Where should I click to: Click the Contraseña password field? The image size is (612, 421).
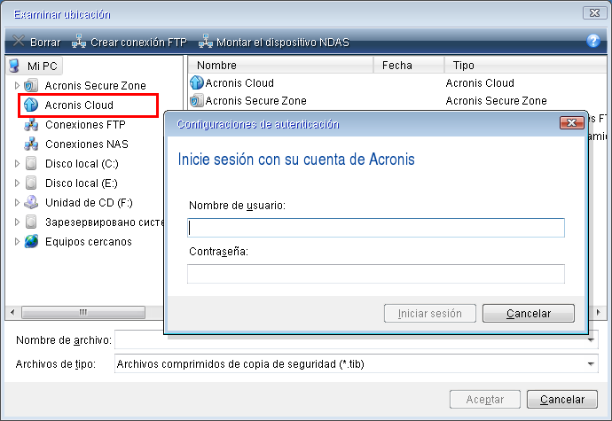point(376,274)
